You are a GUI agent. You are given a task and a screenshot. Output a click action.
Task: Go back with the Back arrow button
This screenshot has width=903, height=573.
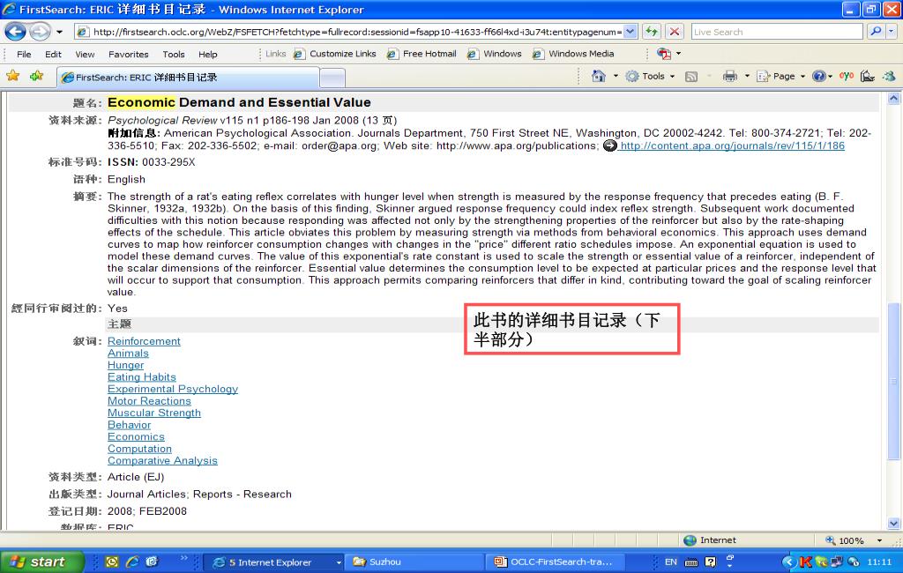[16, 32]
